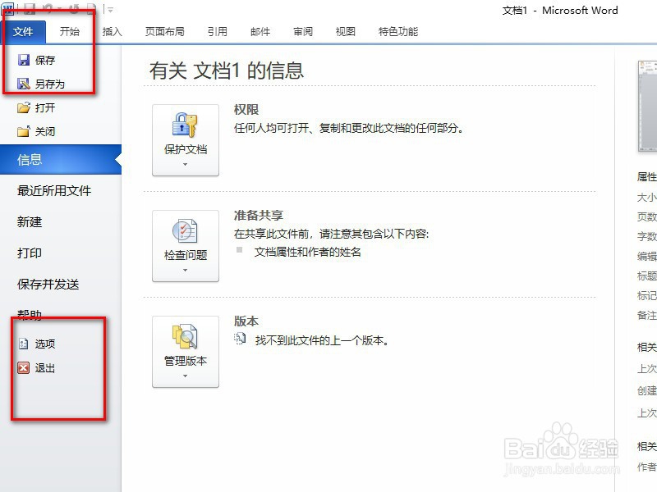
Task: Click the Check for Issues checklist icon
Action: (185, 231)
